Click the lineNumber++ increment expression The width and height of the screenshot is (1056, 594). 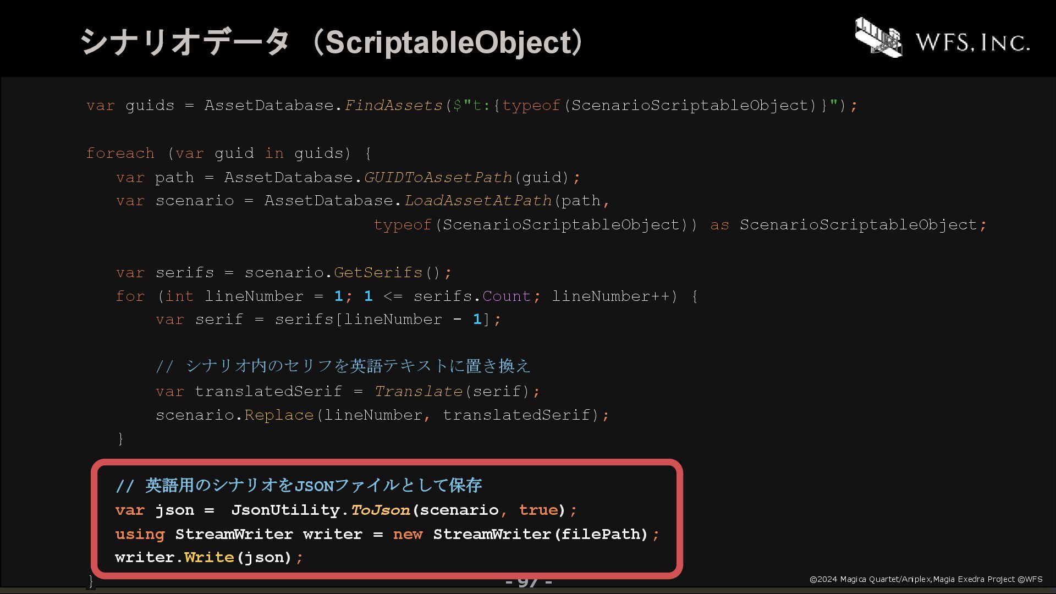(610, 296)
